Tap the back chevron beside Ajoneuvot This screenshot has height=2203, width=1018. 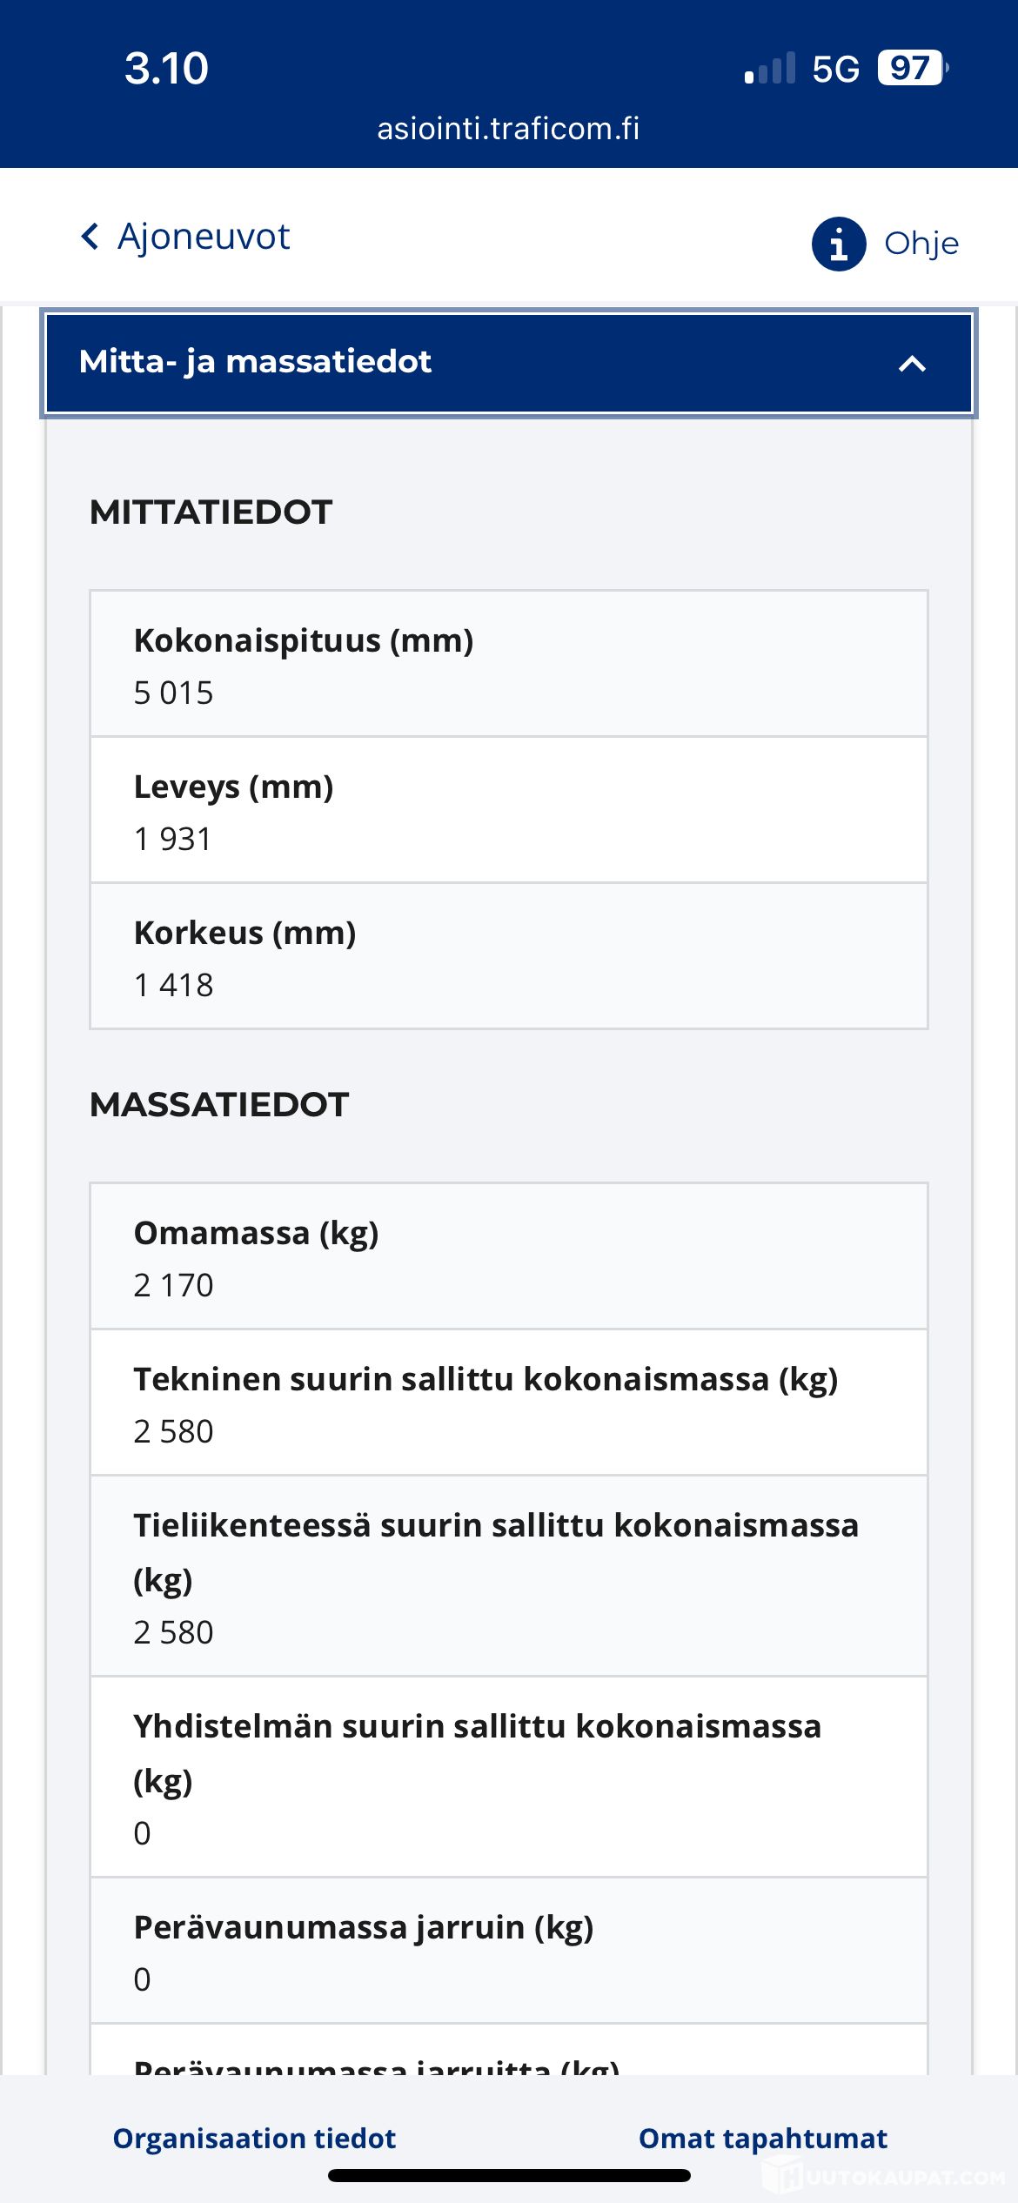pyautogui.click(x=90, y=236)
